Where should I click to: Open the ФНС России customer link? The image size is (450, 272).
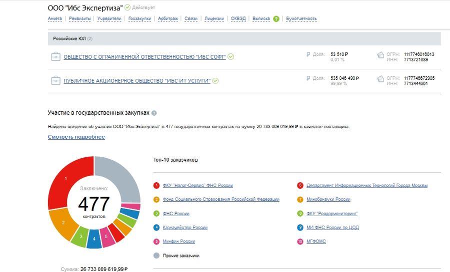(176, 214)
